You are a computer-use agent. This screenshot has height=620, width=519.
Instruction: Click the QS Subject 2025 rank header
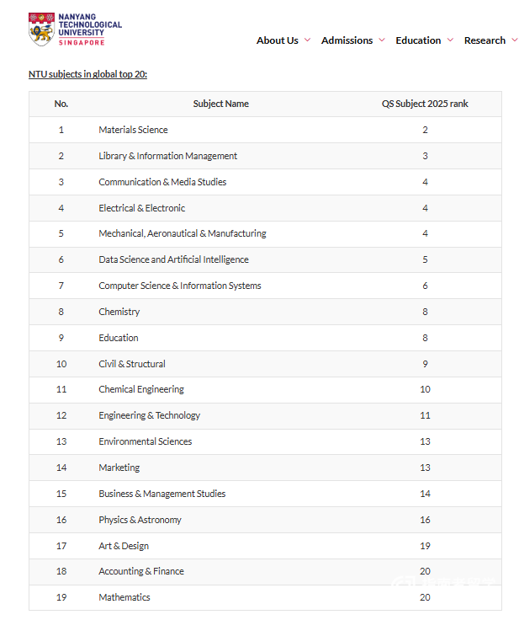point(425,104)
